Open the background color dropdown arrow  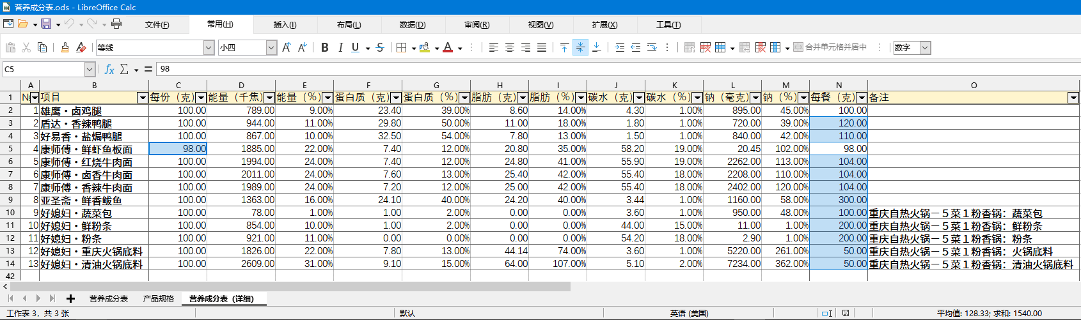click(437, 48)
